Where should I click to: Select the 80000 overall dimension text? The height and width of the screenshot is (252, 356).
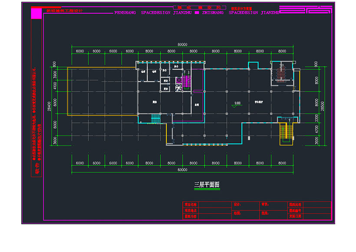(x=182, y=43)
